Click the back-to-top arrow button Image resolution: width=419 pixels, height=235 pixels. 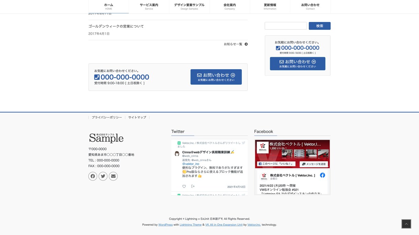point(406,224)
